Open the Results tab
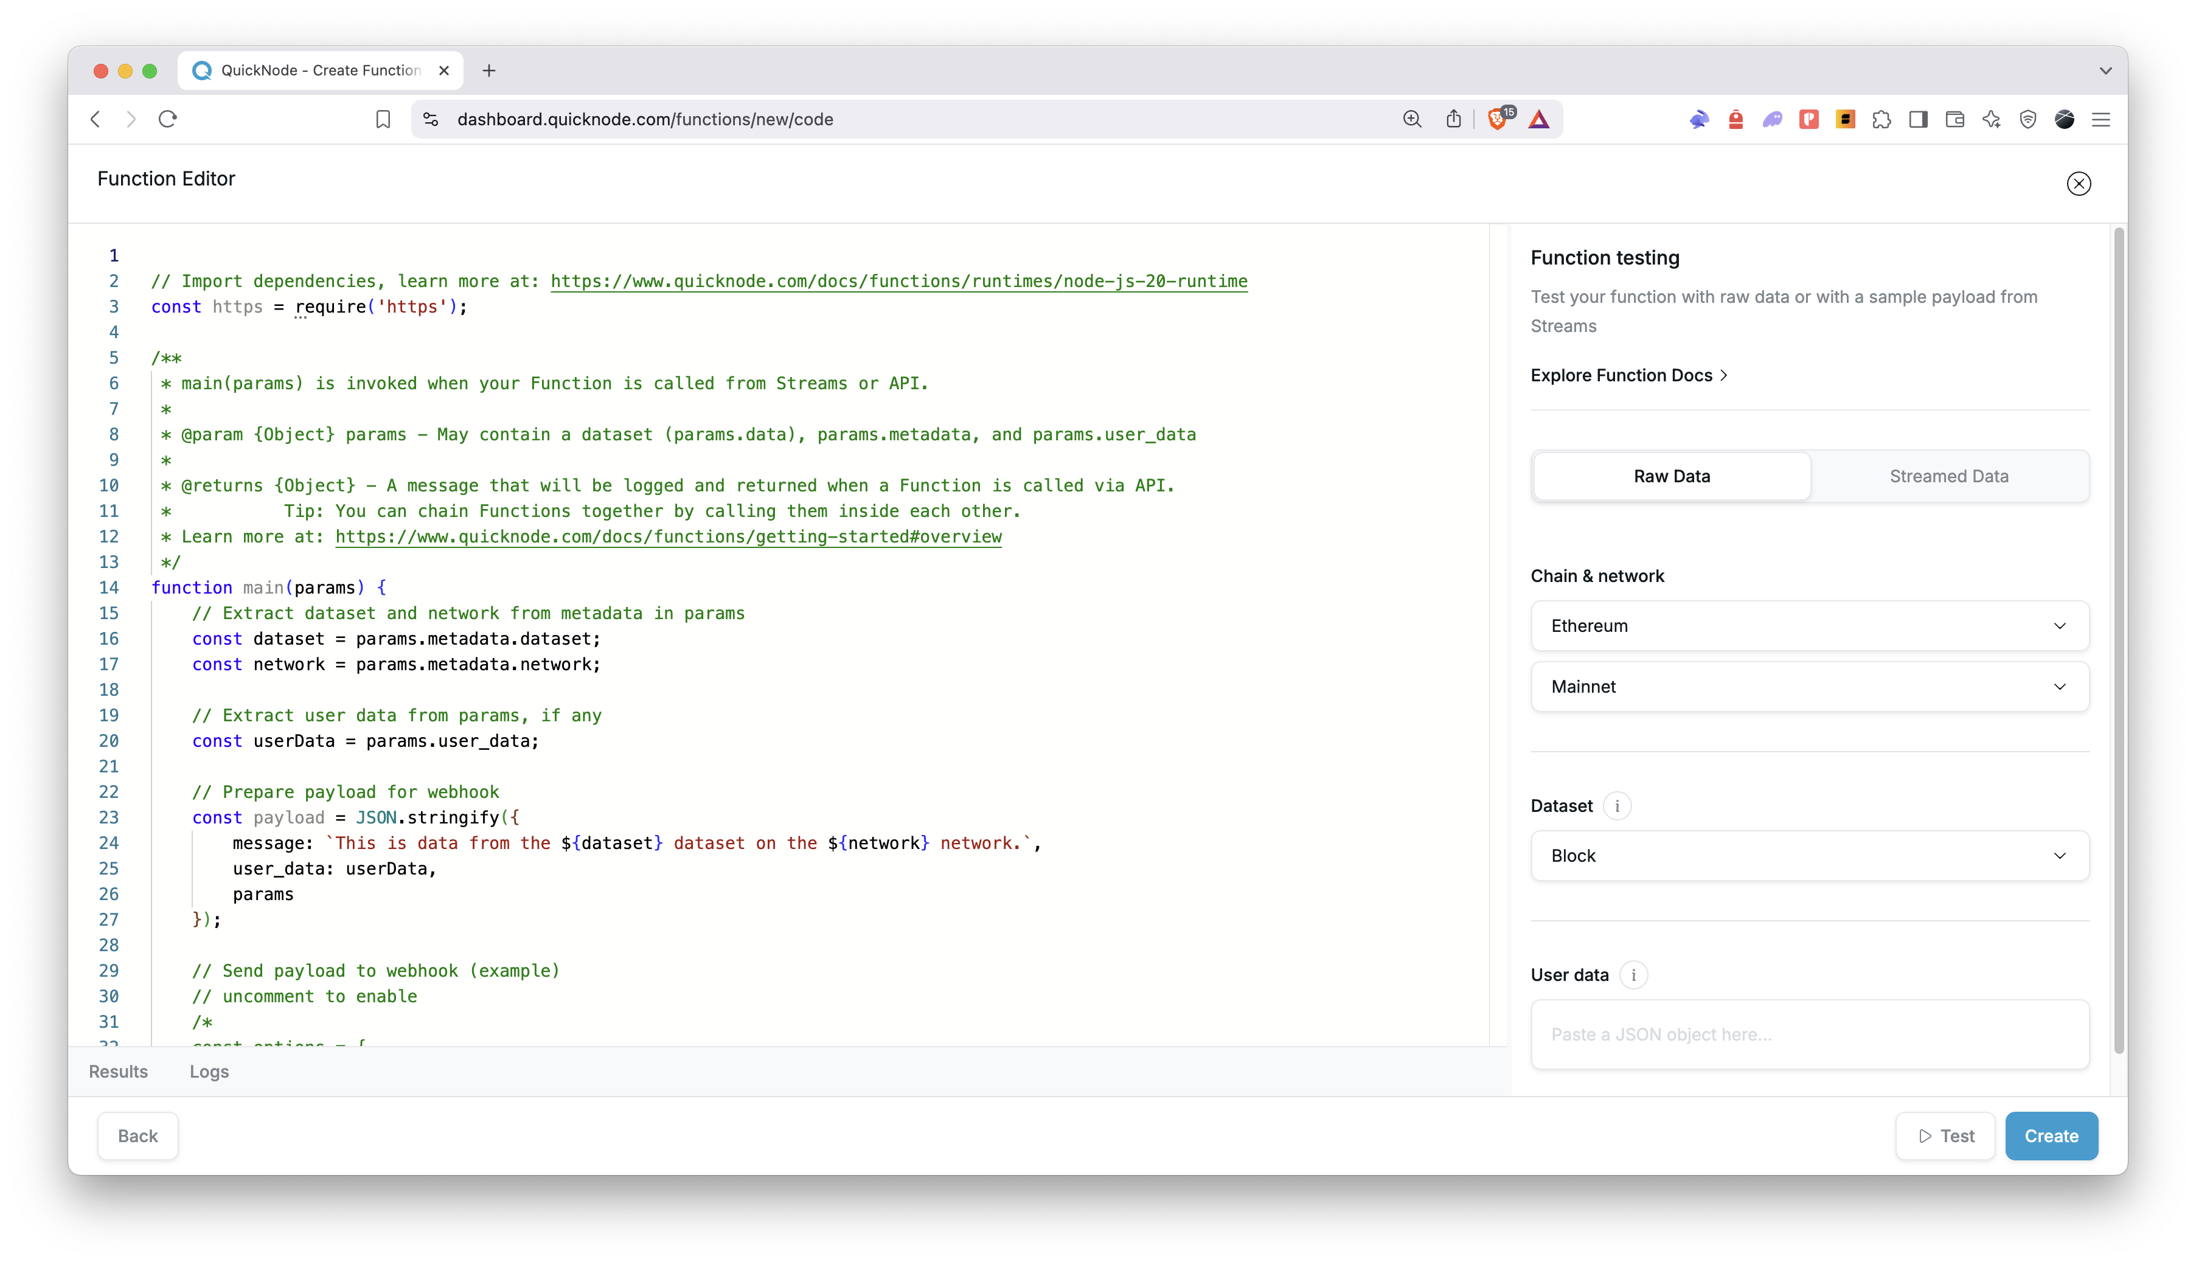2196x1265 pixels. pyautogui.click(x=118, y=1071)
